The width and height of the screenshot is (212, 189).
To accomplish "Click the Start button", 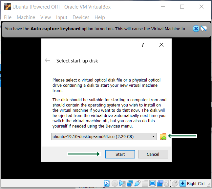I will 120,154.
